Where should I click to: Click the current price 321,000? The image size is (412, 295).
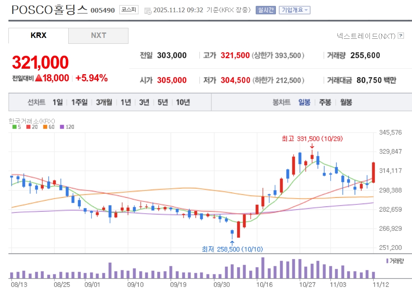40,62
